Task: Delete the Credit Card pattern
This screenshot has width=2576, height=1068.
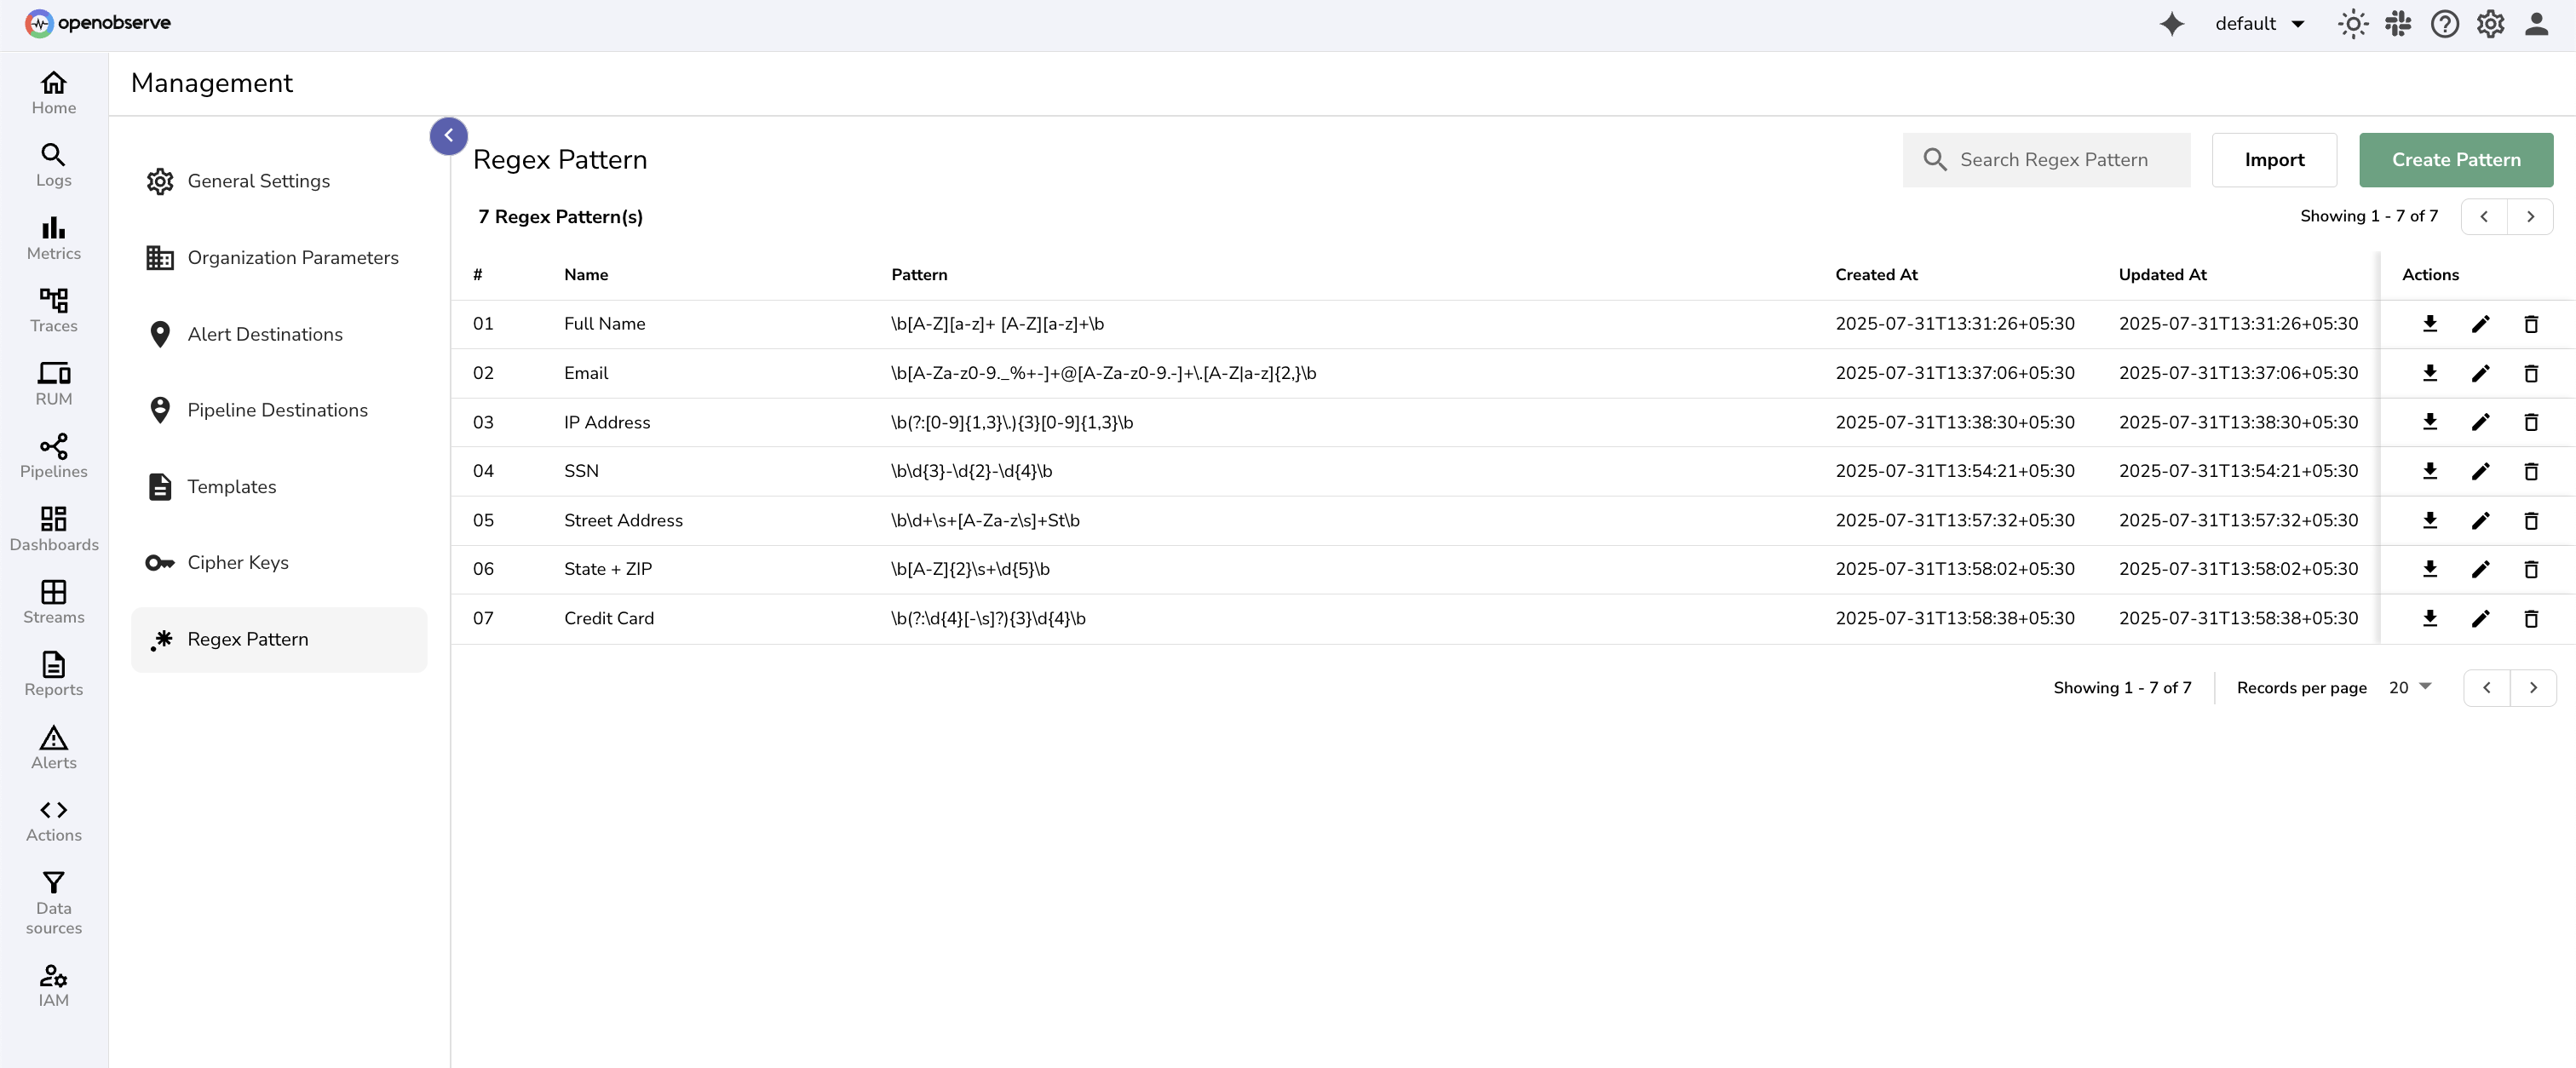Action: [x=2531, y=619]
